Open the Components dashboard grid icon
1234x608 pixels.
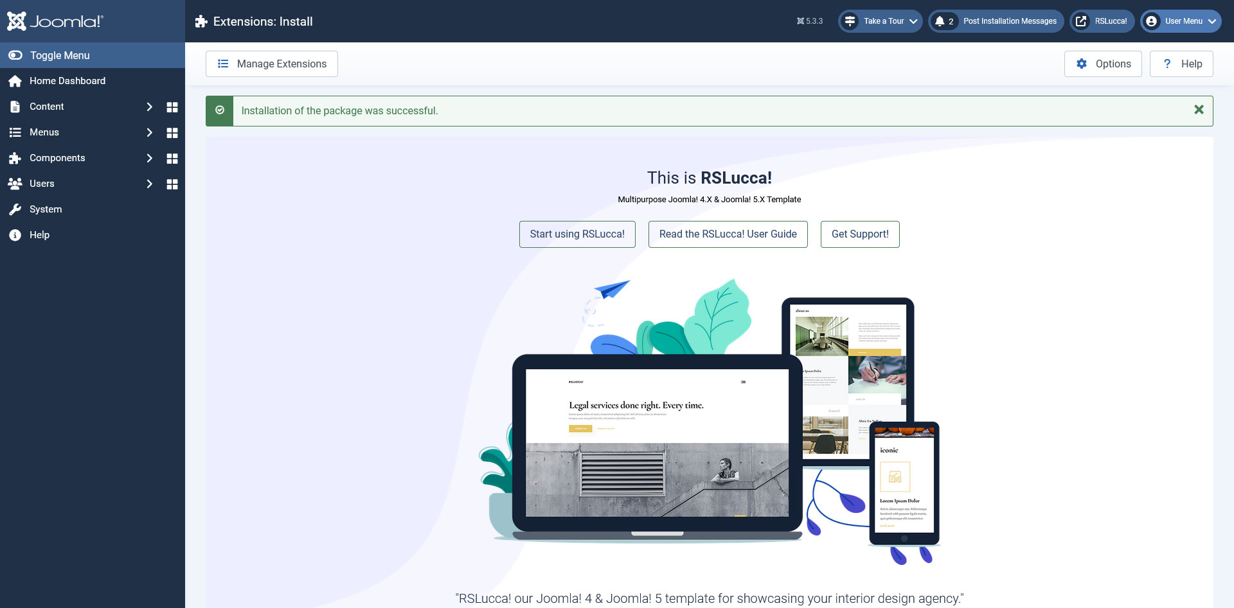(172, 159)
